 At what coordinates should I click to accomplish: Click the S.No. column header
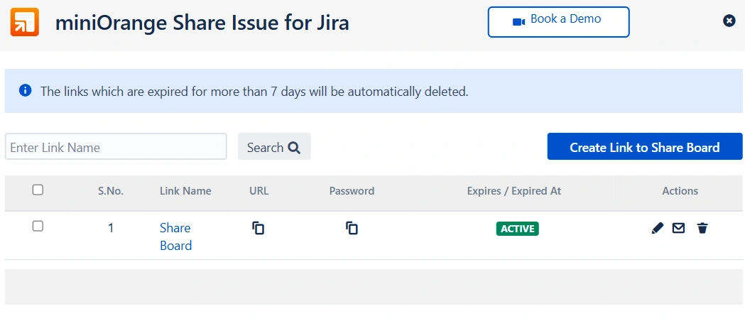point(111,191)
